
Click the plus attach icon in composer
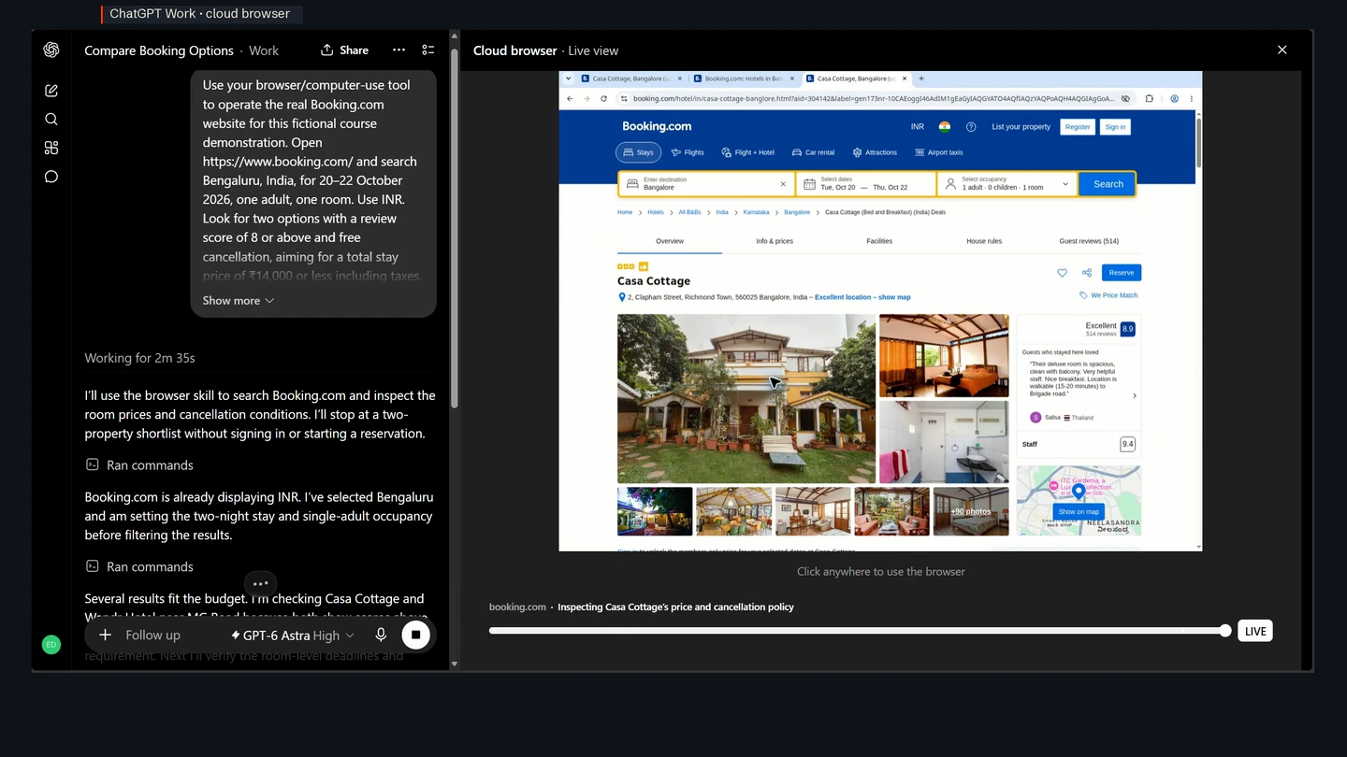(x=106, y=635)
